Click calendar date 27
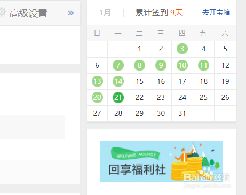Image resolution: width=246 pixels, height=195 pixels. [97, 113]
